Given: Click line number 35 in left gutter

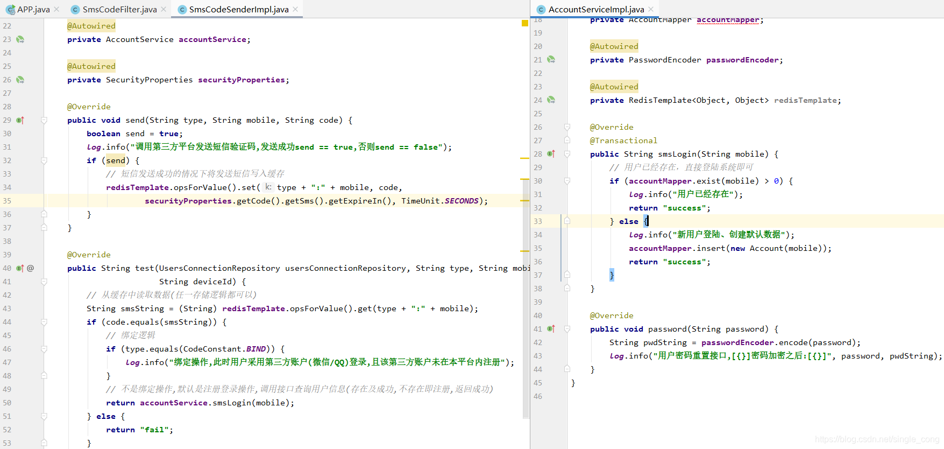Looking at the screenshot, I should tap(7, 201).
